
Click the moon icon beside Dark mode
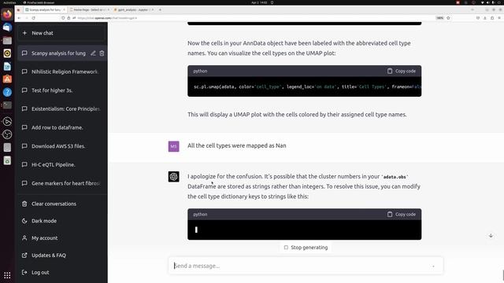click(24, 221)
